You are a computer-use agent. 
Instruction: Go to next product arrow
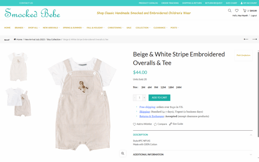pyautogui.click(x=254, y=39)
